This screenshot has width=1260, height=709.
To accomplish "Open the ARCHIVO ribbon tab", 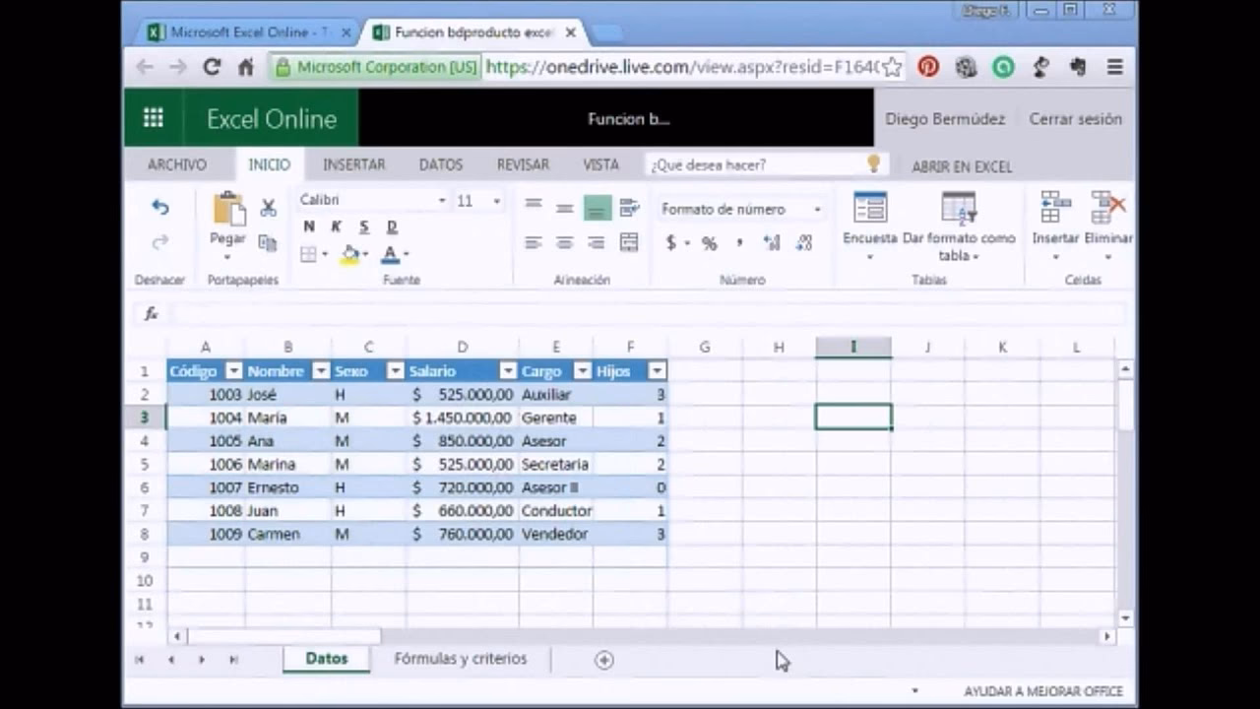I will pos(177,164).
